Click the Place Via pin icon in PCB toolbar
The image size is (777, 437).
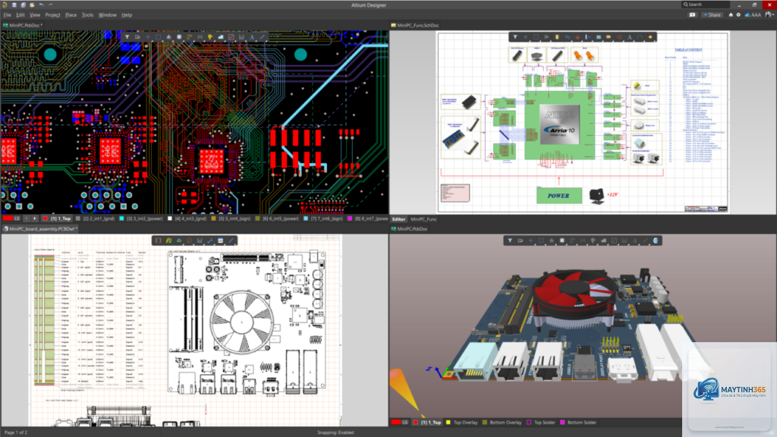[210, 37]
